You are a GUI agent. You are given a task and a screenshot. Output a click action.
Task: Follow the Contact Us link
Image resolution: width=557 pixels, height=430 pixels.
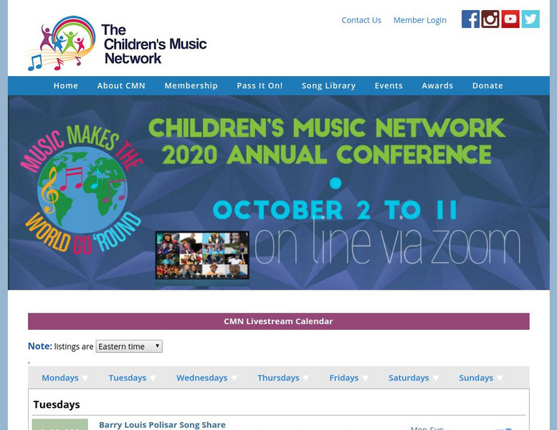361,20
